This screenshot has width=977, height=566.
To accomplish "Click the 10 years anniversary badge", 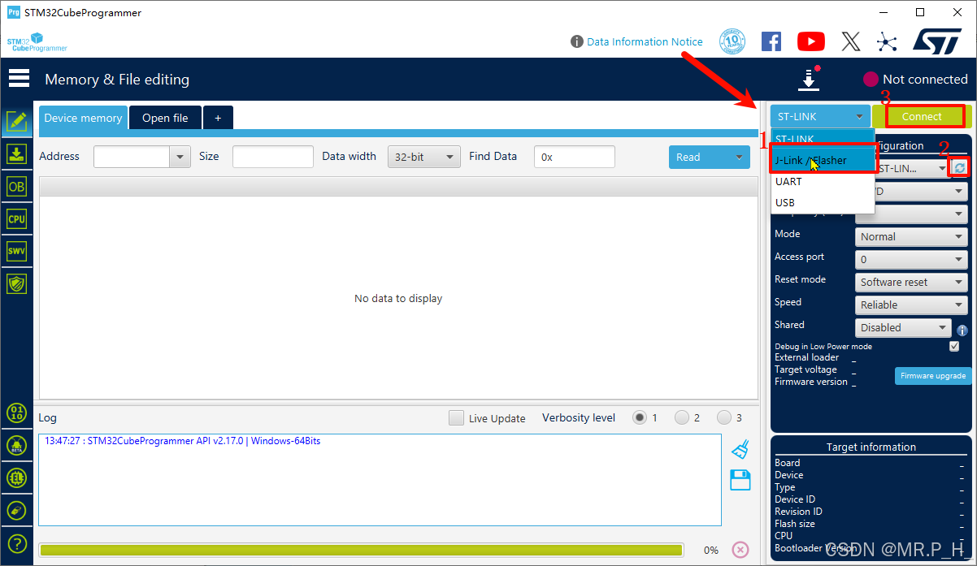I will tap(732, 41).
